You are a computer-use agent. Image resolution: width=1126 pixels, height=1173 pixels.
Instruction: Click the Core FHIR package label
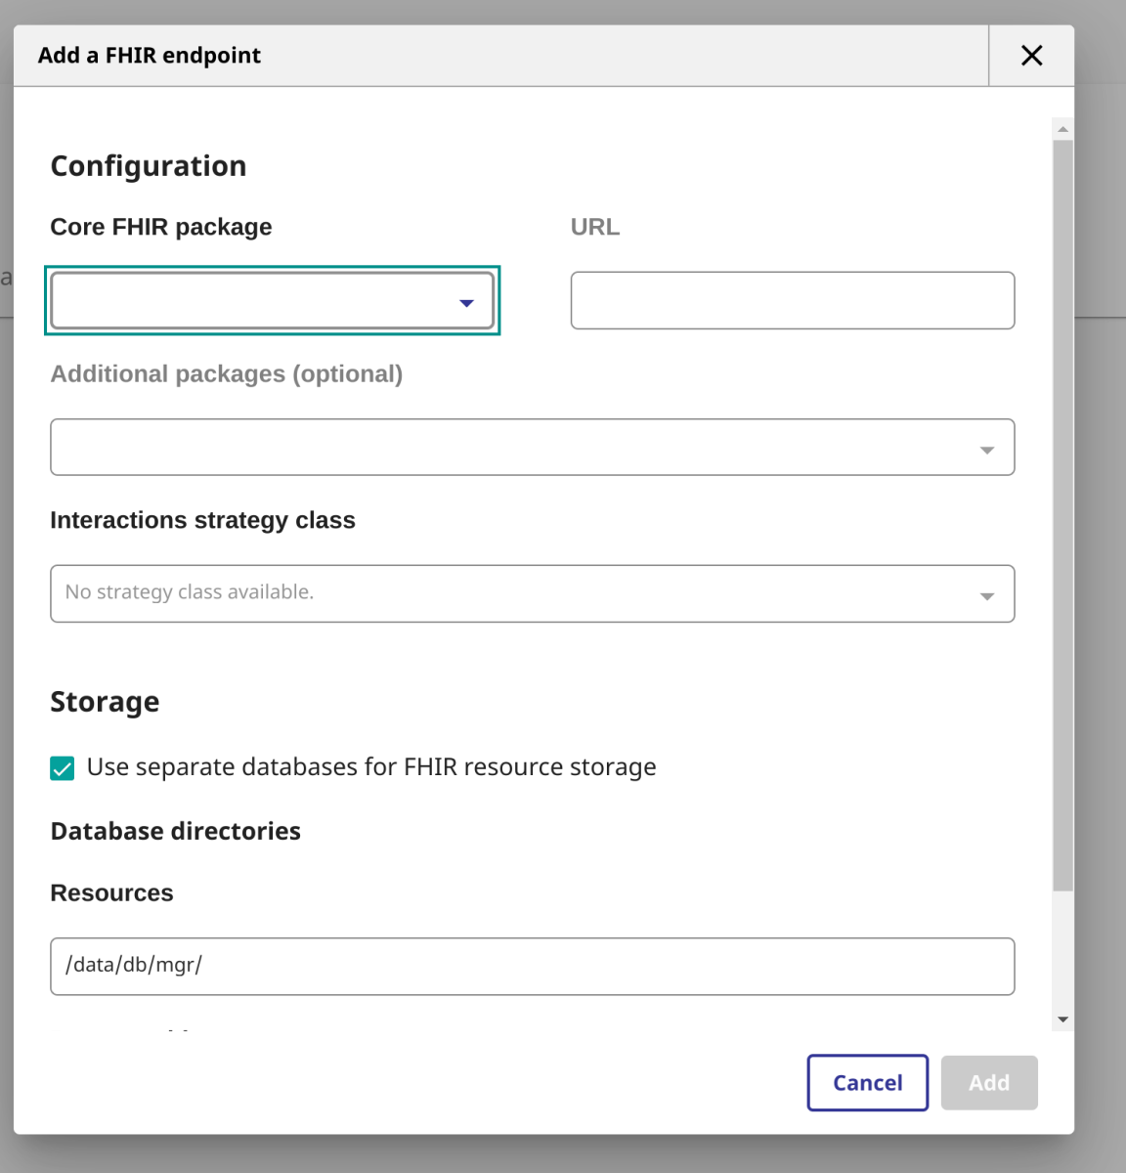(161, 227)
